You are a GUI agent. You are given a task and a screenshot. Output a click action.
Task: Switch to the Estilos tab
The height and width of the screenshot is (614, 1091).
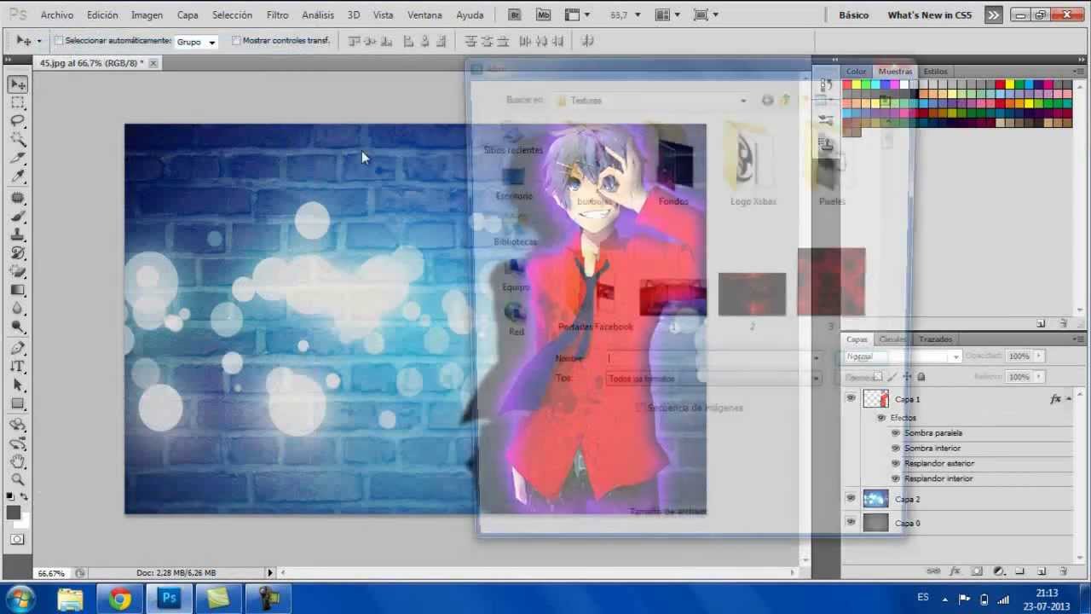coord(935,72)
